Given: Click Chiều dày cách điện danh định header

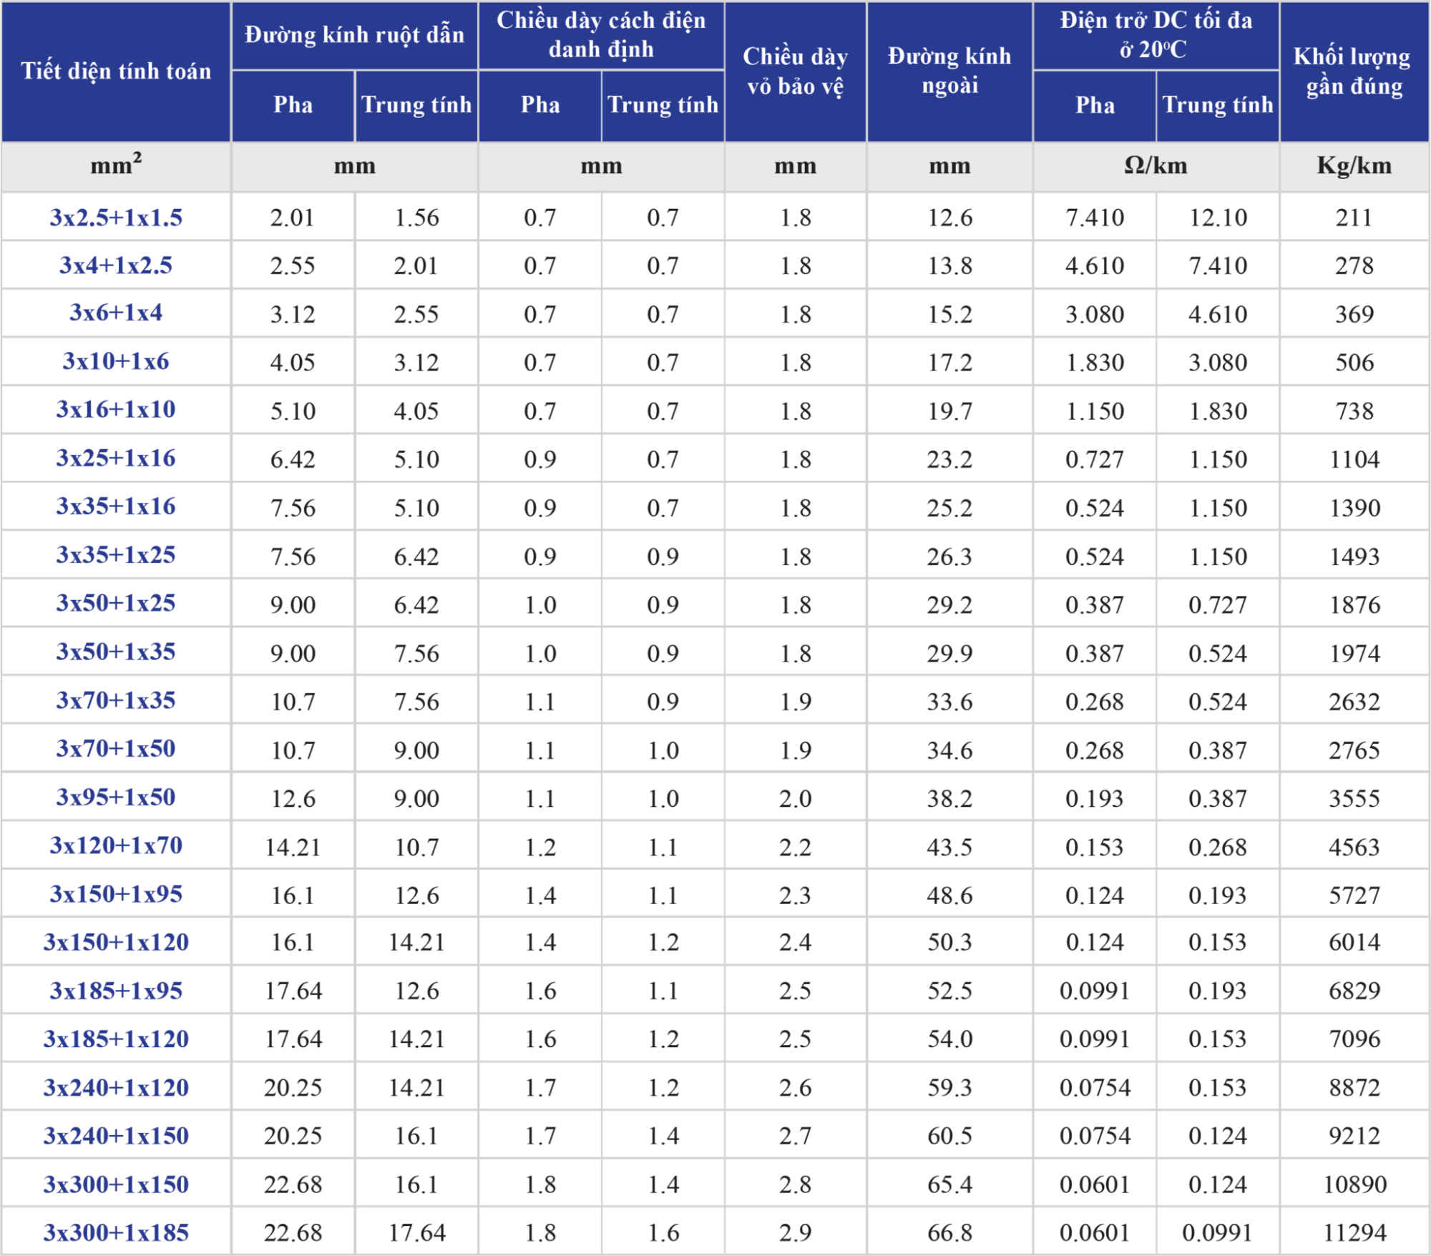Looking at the screenshot, I should coord(601,35).
